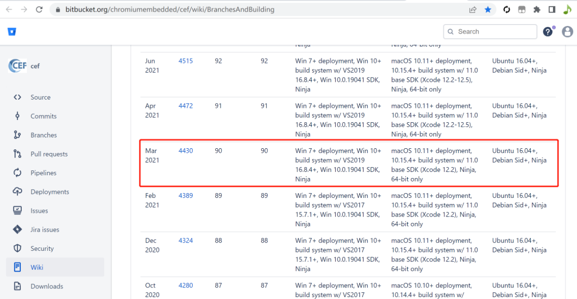Click the 'Dec 2020' release date cell

click(152, 245)
